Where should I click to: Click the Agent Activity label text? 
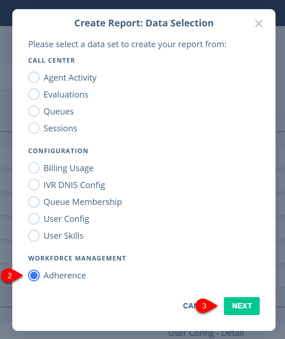pos(70,78)
